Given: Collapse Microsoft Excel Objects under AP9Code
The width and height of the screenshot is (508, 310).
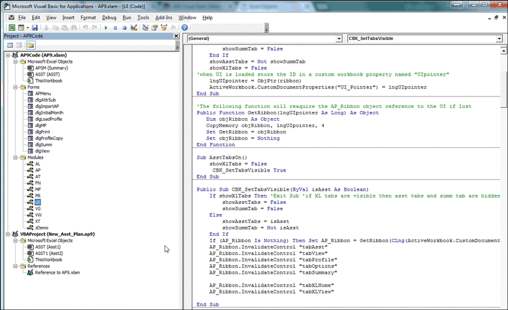Looking at the screenshot, I should coord(15,62).
